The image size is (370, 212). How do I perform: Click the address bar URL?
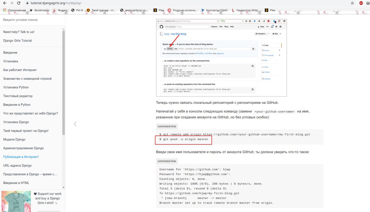coord(56,3)
